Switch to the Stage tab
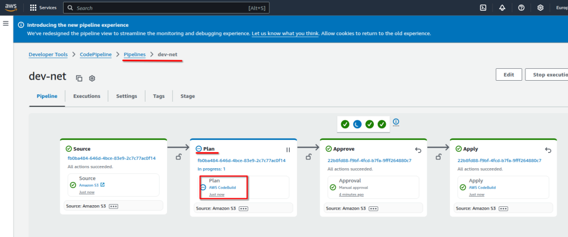Screen dimensions: 568x237 pos(187,96)
